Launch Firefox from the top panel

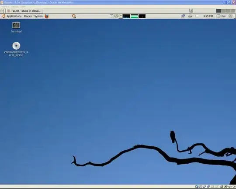pos(47,16)
